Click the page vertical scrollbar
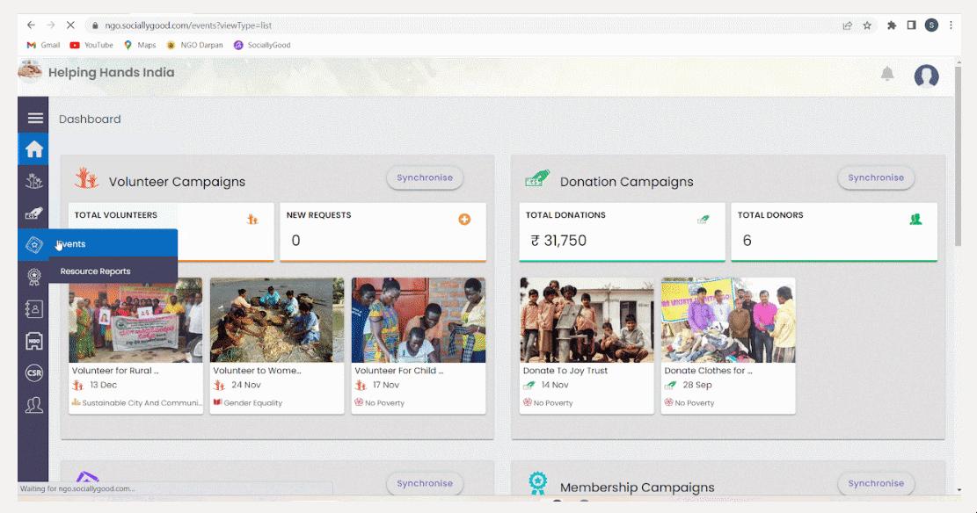The image size is (977, 513). click(x=958, y=155)
